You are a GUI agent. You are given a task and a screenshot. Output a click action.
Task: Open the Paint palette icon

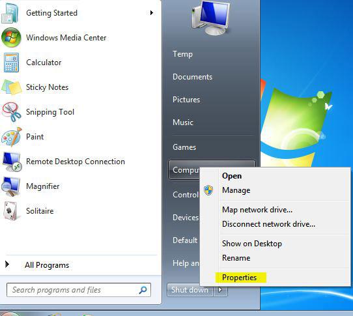pos(11,137)
